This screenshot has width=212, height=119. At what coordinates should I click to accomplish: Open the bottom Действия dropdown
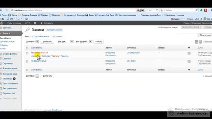[x=32, y=76]
